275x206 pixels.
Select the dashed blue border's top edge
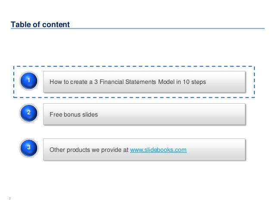(134, 67)
